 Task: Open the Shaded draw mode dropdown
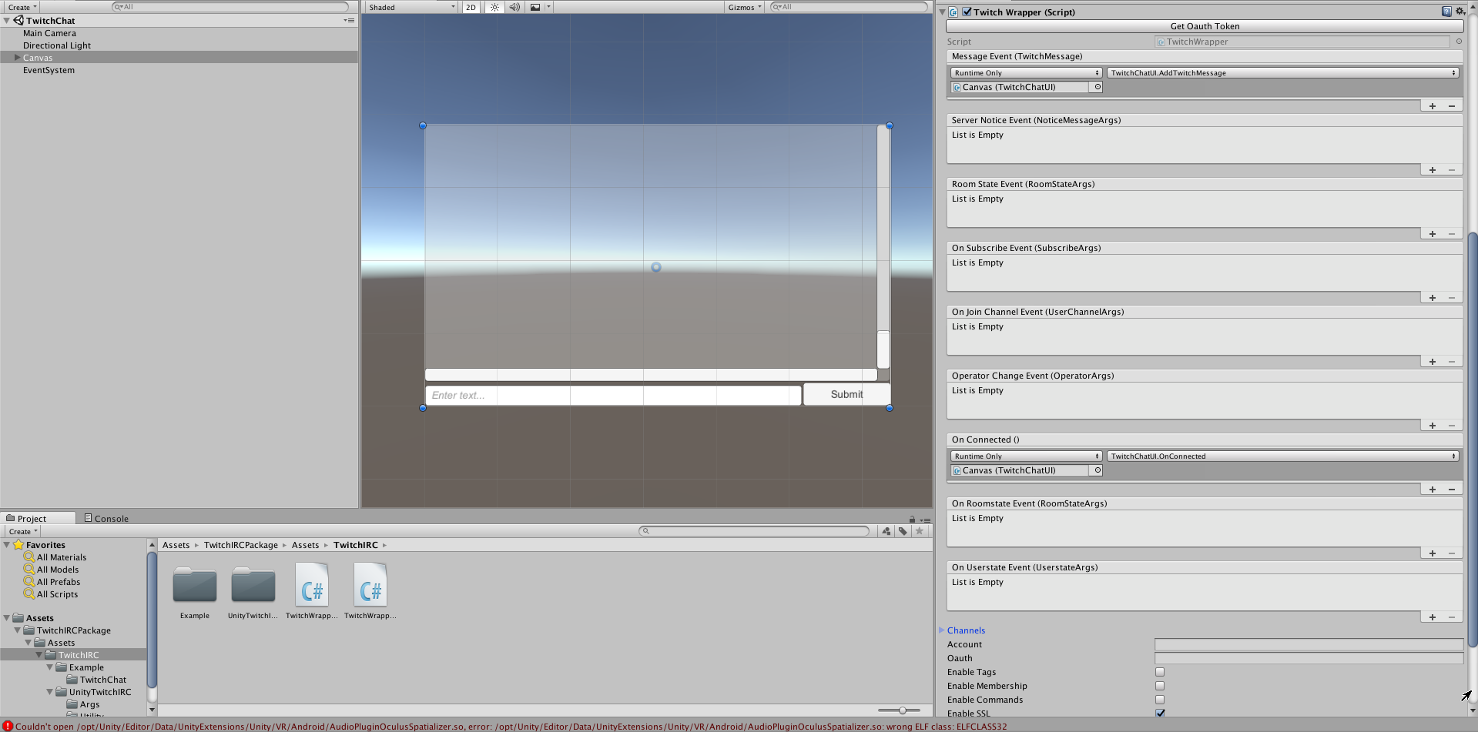[411, 7]
